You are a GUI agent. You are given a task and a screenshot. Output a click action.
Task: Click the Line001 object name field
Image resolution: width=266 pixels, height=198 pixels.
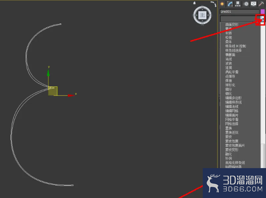click(x=239, y=11)
